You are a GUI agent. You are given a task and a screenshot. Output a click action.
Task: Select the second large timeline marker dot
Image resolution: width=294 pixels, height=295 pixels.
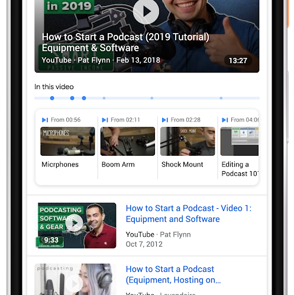point(72,98)
